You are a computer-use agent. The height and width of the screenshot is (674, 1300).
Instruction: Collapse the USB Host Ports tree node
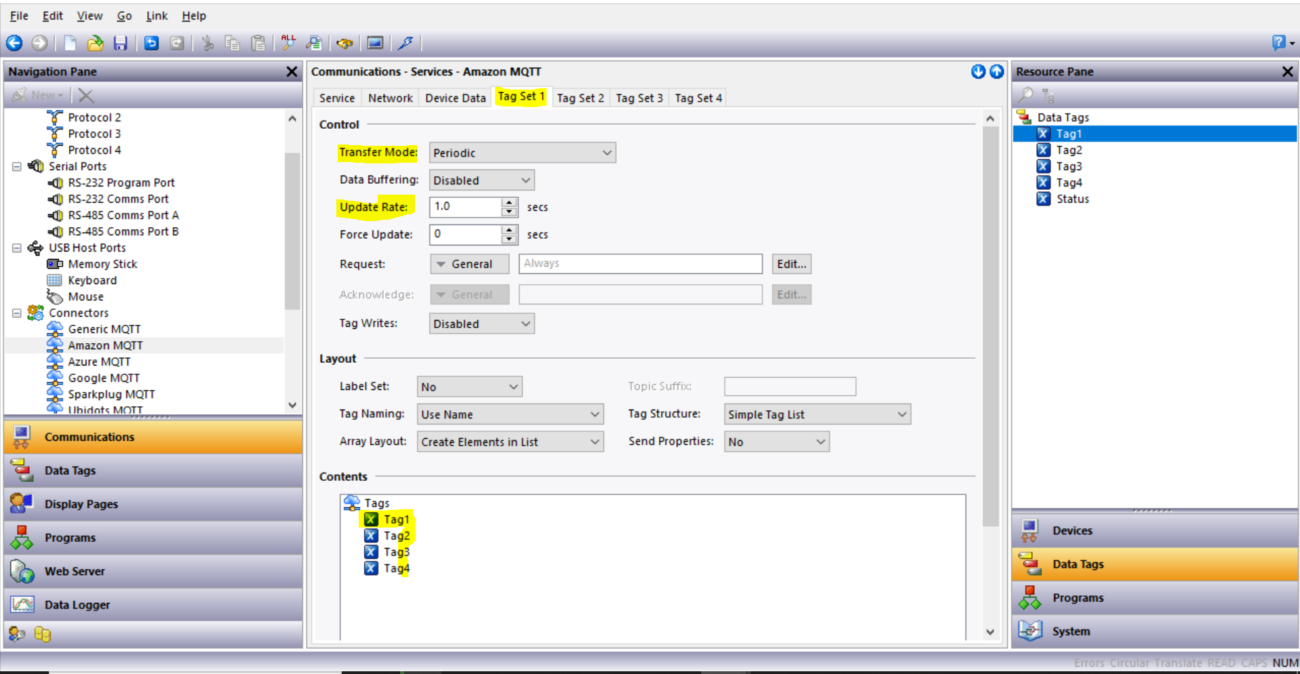click(17, 247)
